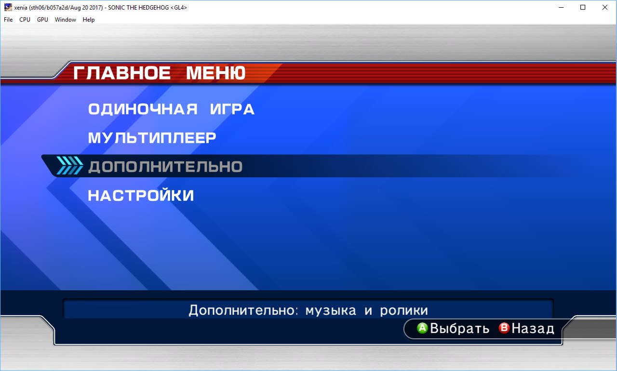Open the CPU menu
The width and height of the screenshot is (617, 371).
click(25, 20)
